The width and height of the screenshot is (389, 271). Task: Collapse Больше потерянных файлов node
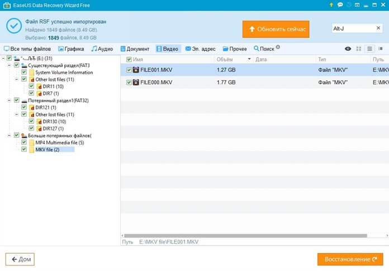point(9,135)
